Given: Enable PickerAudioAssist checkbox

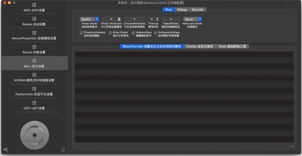Looking at the screenshot, I should pos(81,33).
